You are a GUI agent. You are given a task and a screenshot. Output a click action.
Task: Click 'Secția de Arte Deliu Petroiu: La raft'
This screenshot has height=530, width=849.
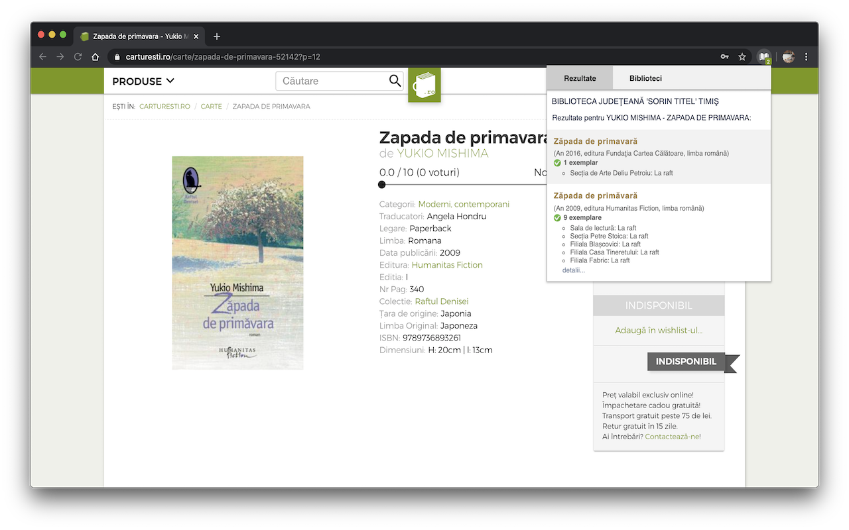pyautogui.click(x=621, y=173)
